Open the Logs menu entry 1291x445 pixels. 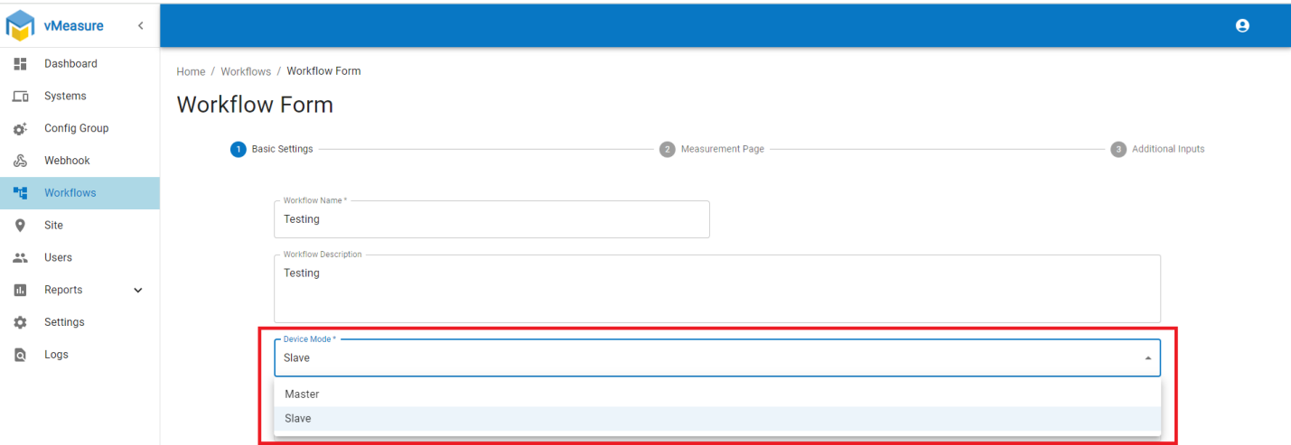(80, 355)
